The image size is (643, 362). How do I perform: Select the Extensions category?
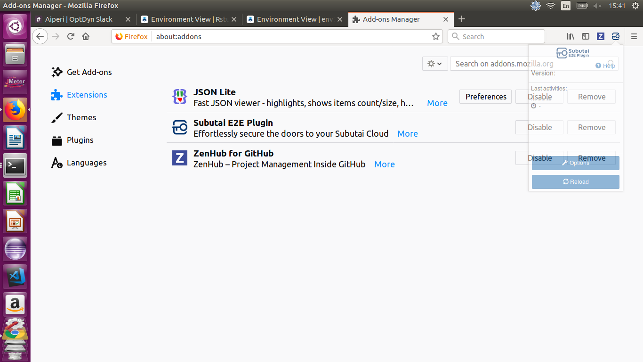point(80,95)
